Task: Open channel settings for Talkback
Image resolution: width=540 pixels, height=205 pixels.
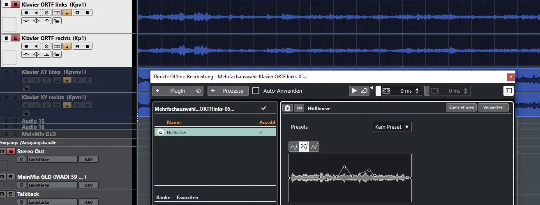Action: pyautogui.click(x=21, y=202)
